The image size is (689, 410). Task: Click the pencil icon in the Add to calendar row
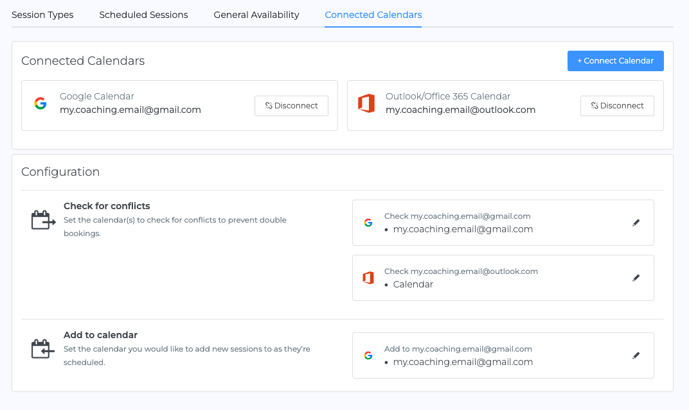point(636,355)
